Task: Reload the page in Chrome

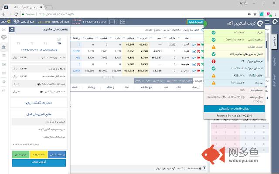Action: pos(16,14)
